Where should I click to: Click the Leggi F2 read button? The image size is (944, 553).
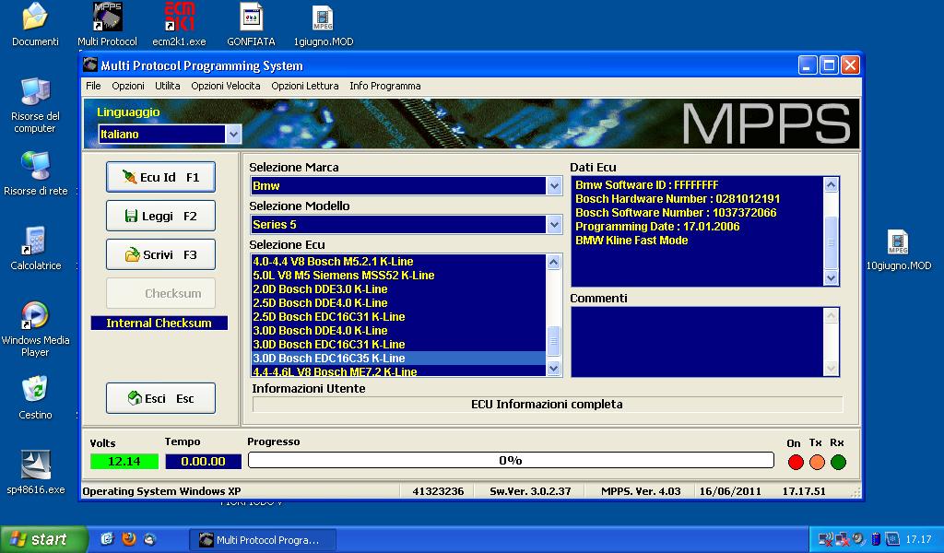tap(160, 216)
